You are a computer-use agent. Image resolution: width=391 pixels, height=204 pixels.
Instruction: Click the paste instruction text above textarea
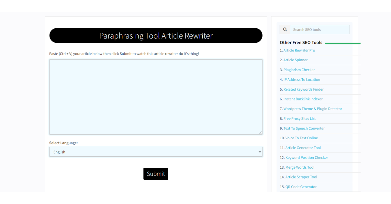click(124, 54)
